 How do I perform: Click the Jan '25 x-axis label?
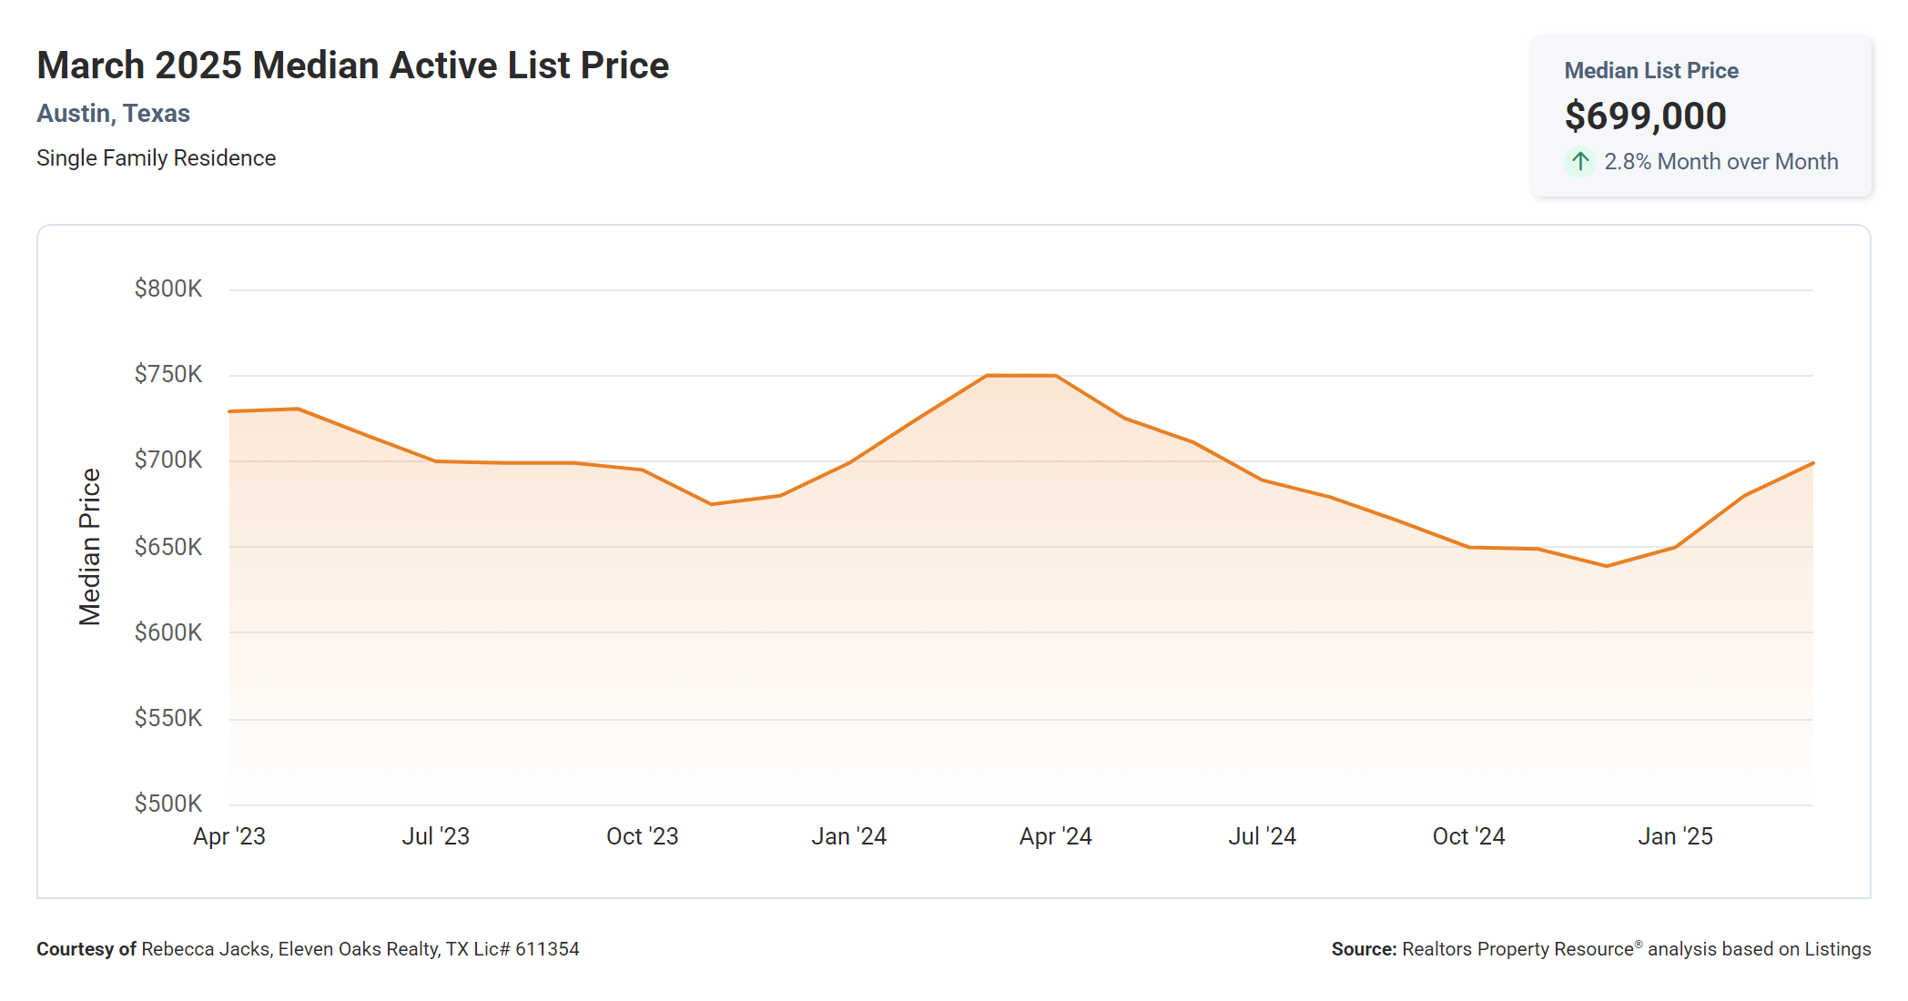pos(1676,836)
